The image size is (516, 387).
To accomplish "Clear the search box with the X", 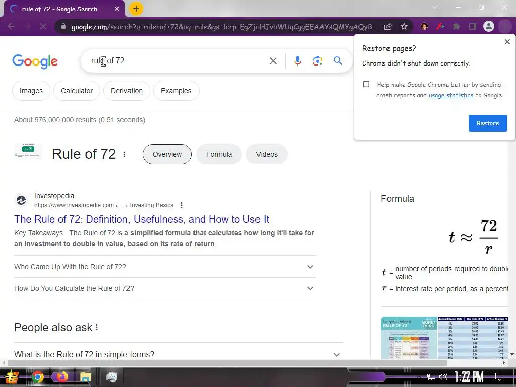I will [273, 61].
